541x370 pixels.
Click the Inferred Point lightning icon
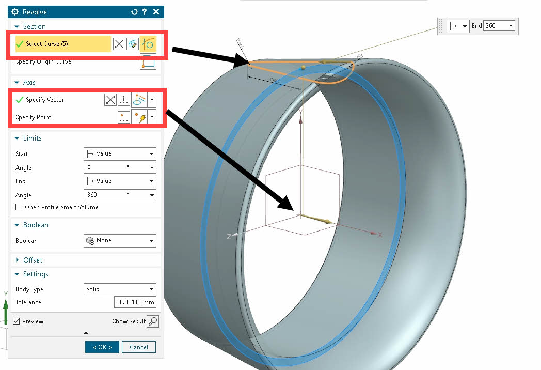tap(138, 117)
